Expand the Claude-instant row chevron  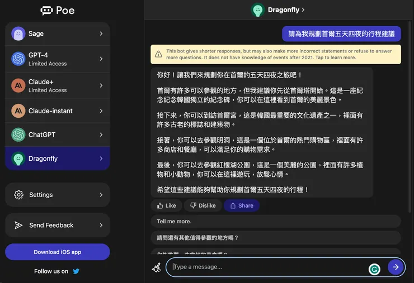pos(101,111)
